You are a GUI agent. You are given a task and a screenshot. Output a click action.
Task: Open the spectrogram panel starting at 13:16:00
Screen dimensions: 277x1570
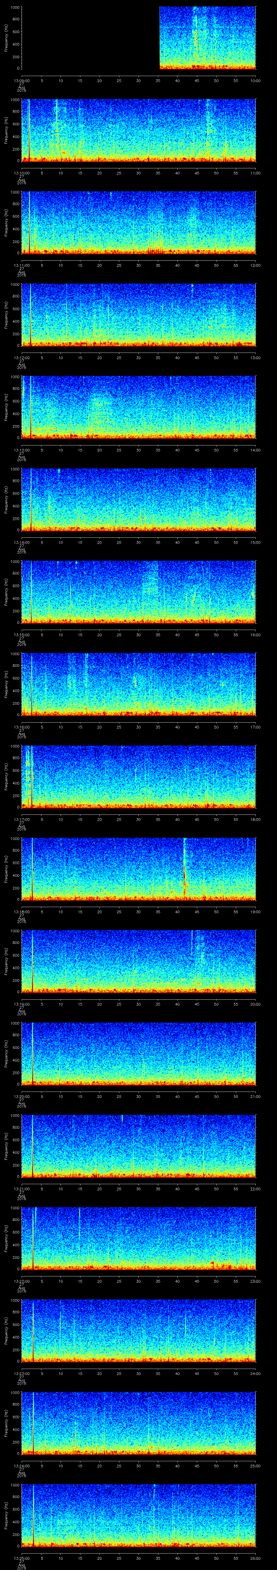coord(139,684)
